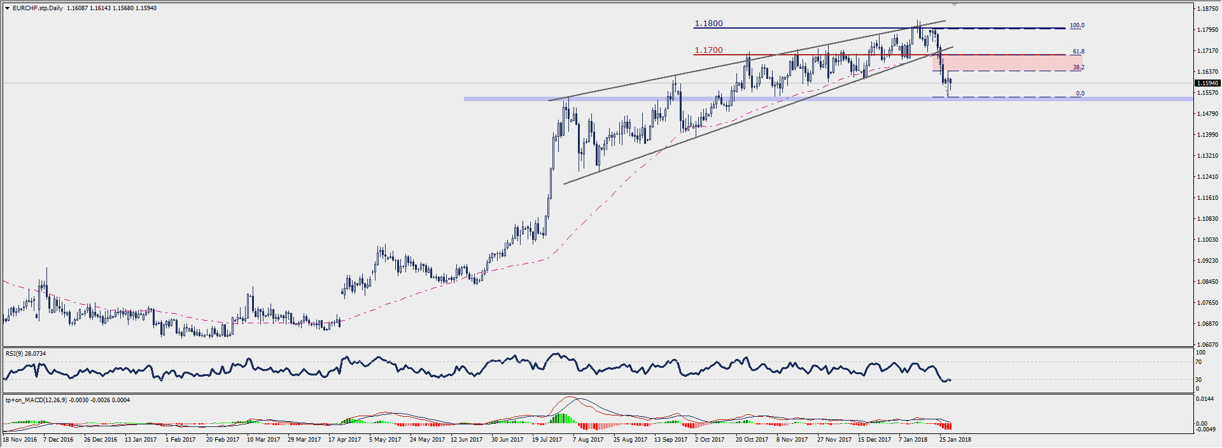Click the Fibonacci 38.2 level label
The image size is (1222, 448).
coord(1078,67)
